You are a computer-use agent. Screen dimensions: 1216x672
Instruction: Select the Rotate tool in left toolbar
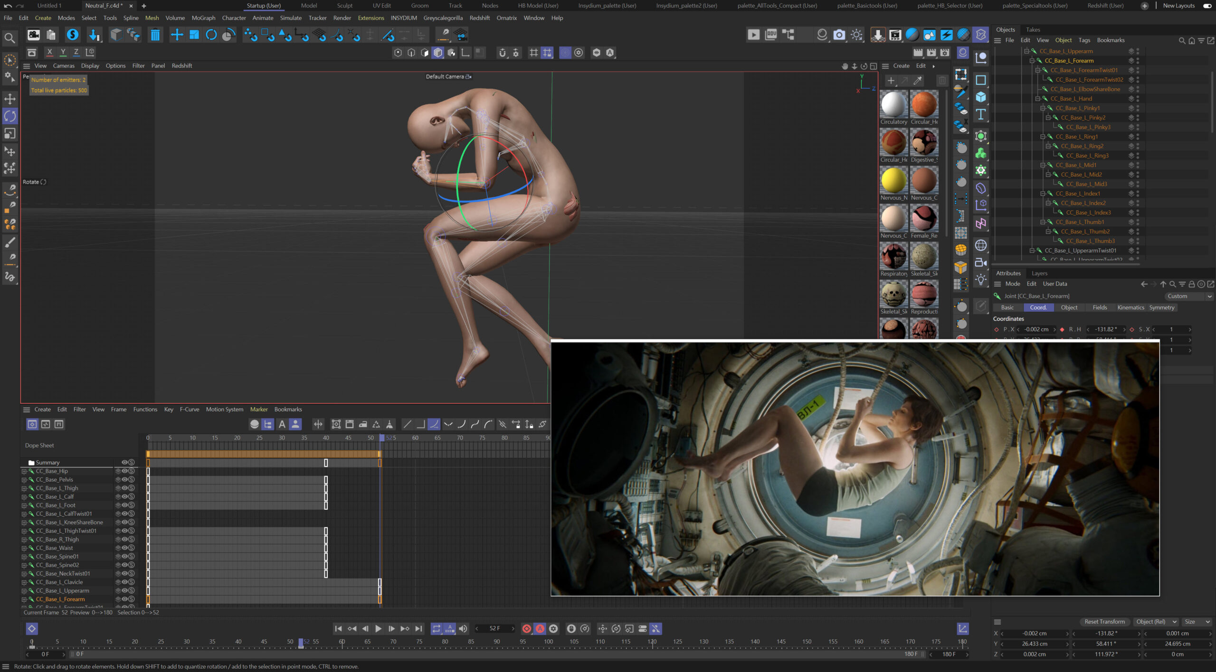coord(10,116)
